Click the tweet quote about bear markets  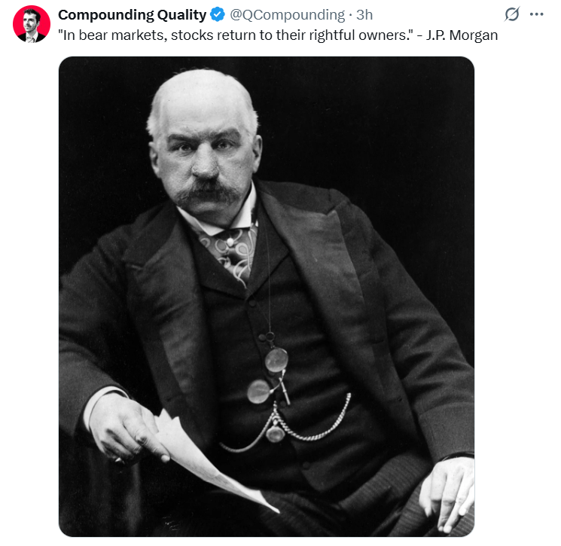[236, 35]
